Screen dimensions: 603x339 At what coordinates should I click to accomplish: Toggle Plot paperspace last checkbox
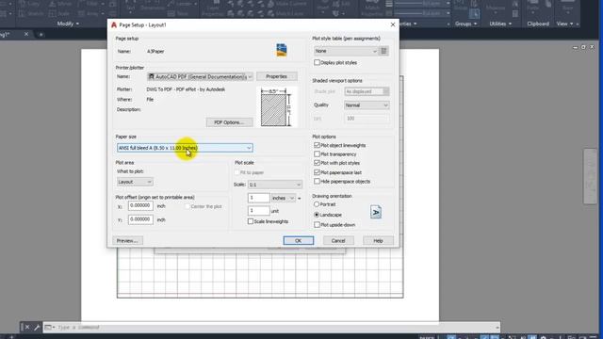coord(317,172)
